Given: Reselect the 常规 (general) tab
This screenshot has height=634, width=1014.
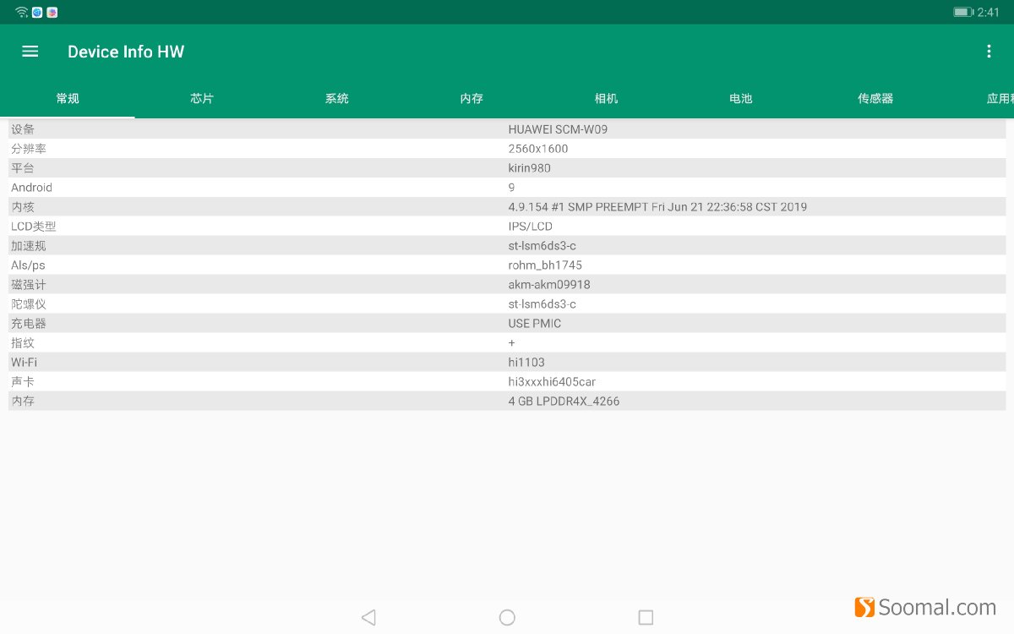Looking at the screenshot, I should click(68, 98).
